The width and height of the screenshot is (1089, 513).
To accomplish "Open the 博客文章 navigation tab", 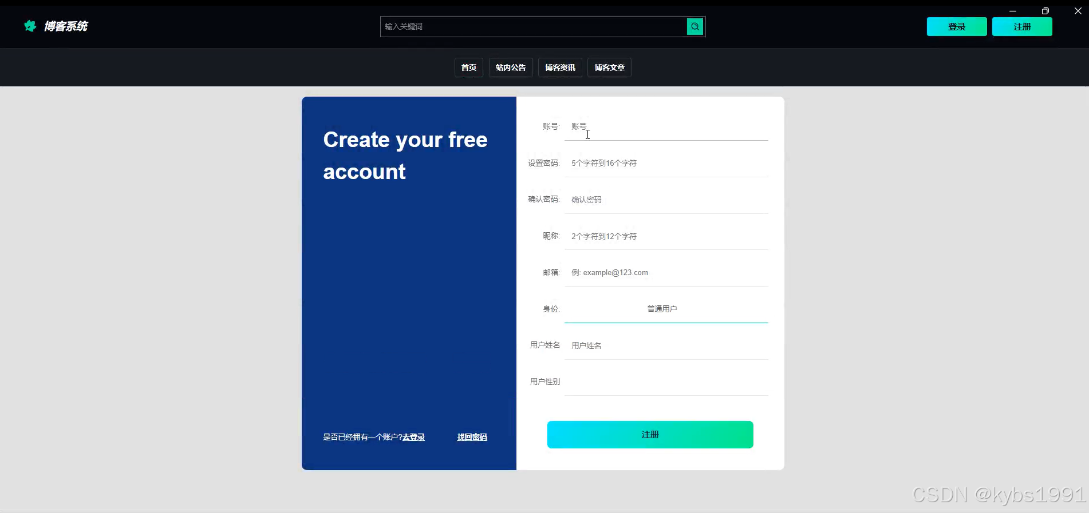I will click(609, 67).
